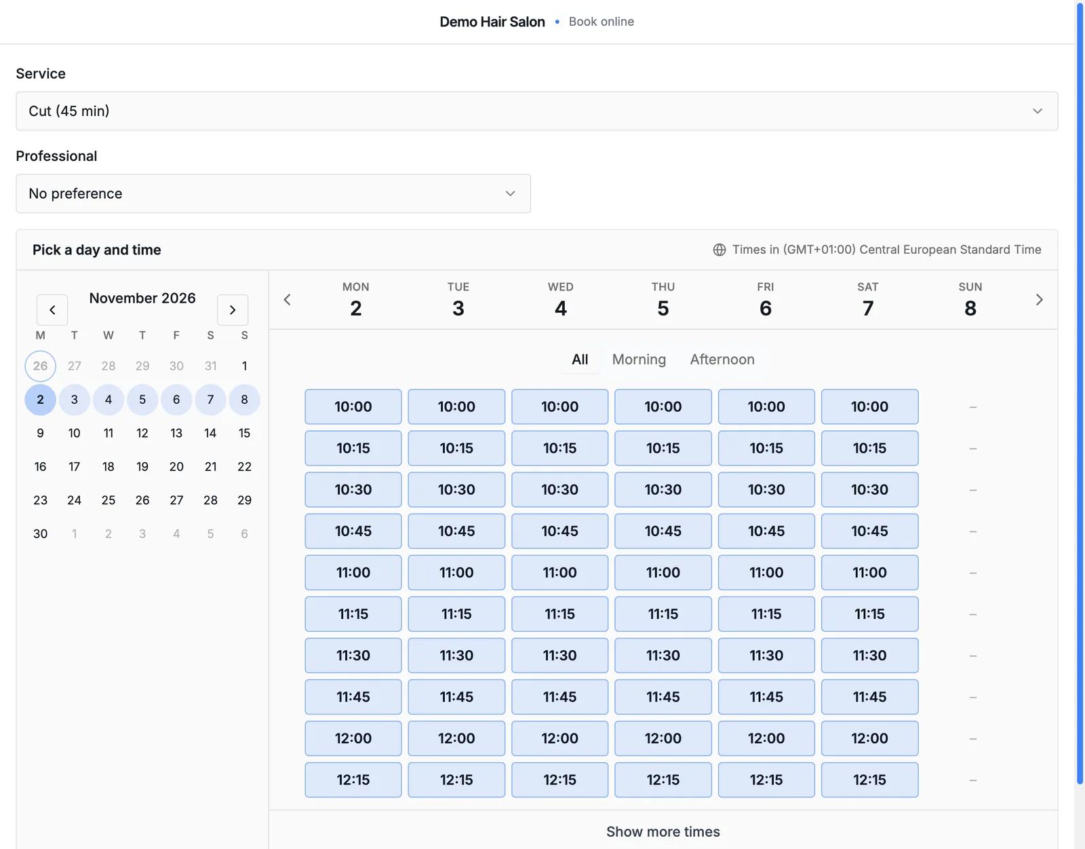Select November 22 in the mini calendar
Viewport: 1085px width, 849px height.
pos(245,467)
